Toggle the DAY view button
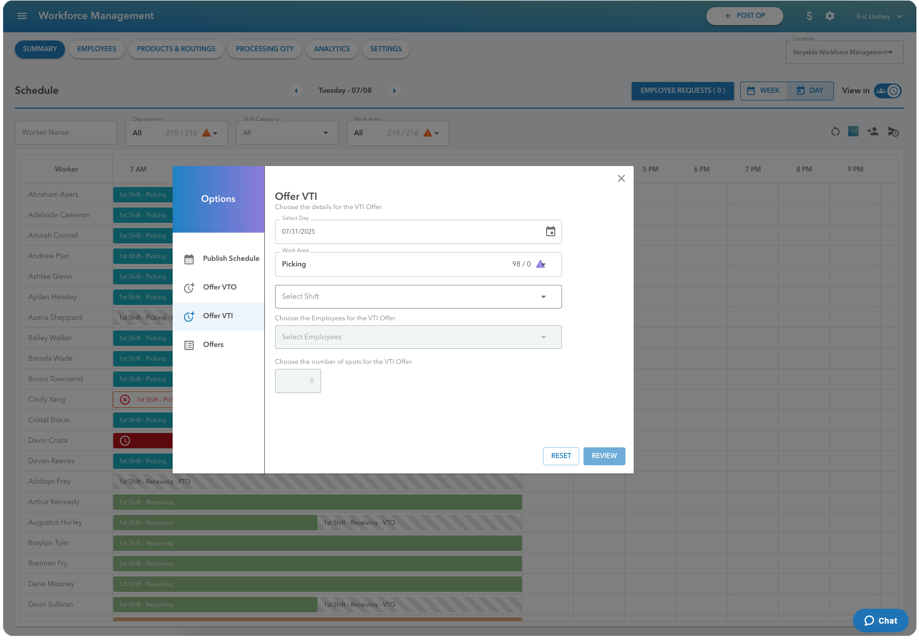Screen dimensions: 919x640 tap(810, 91)
